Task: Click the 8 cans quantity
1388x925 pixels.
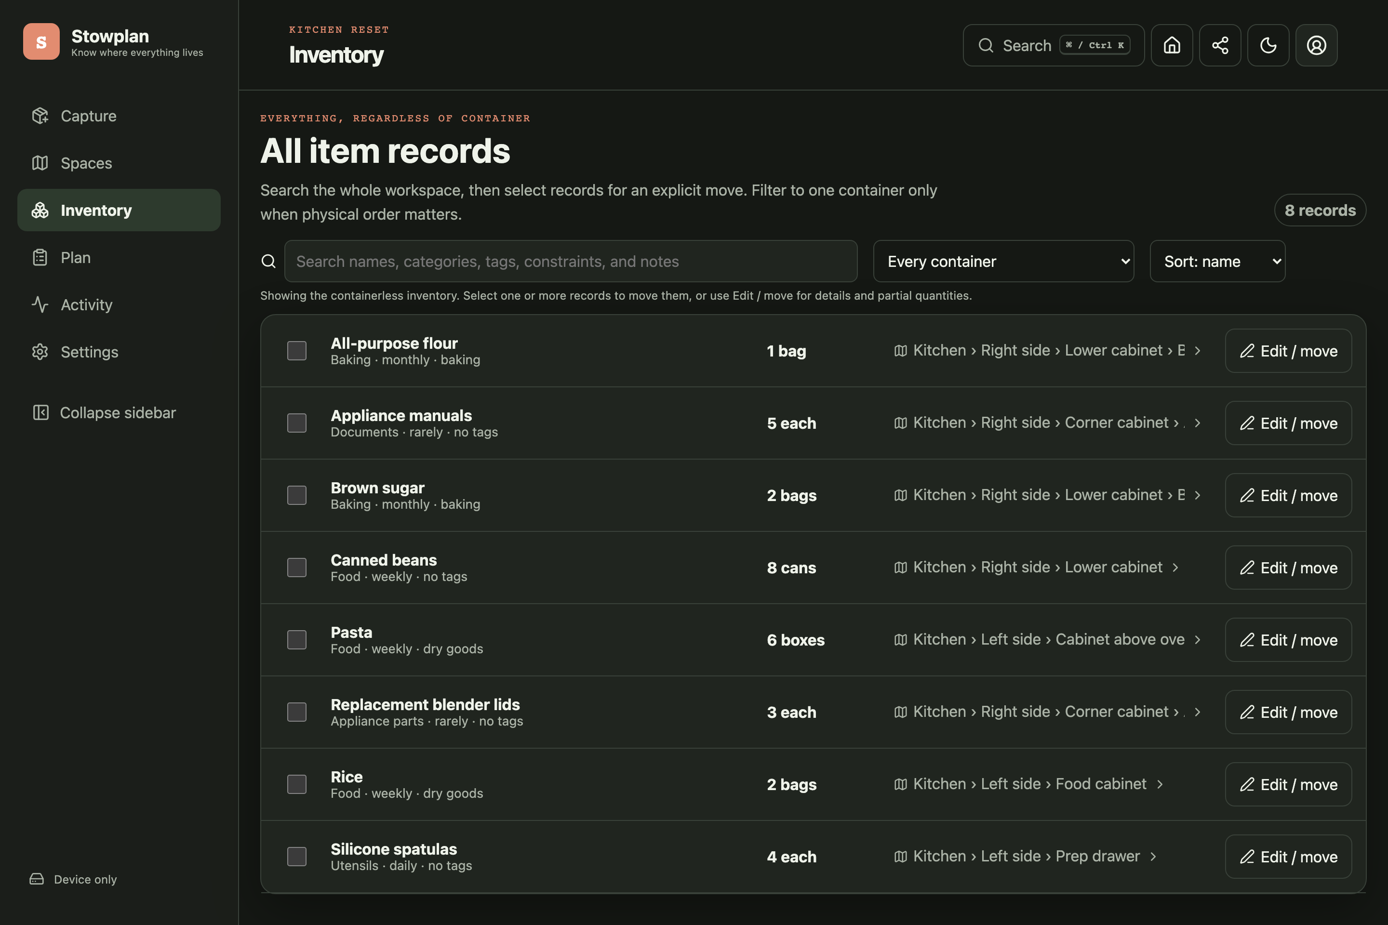Action: tap(791, 568)
